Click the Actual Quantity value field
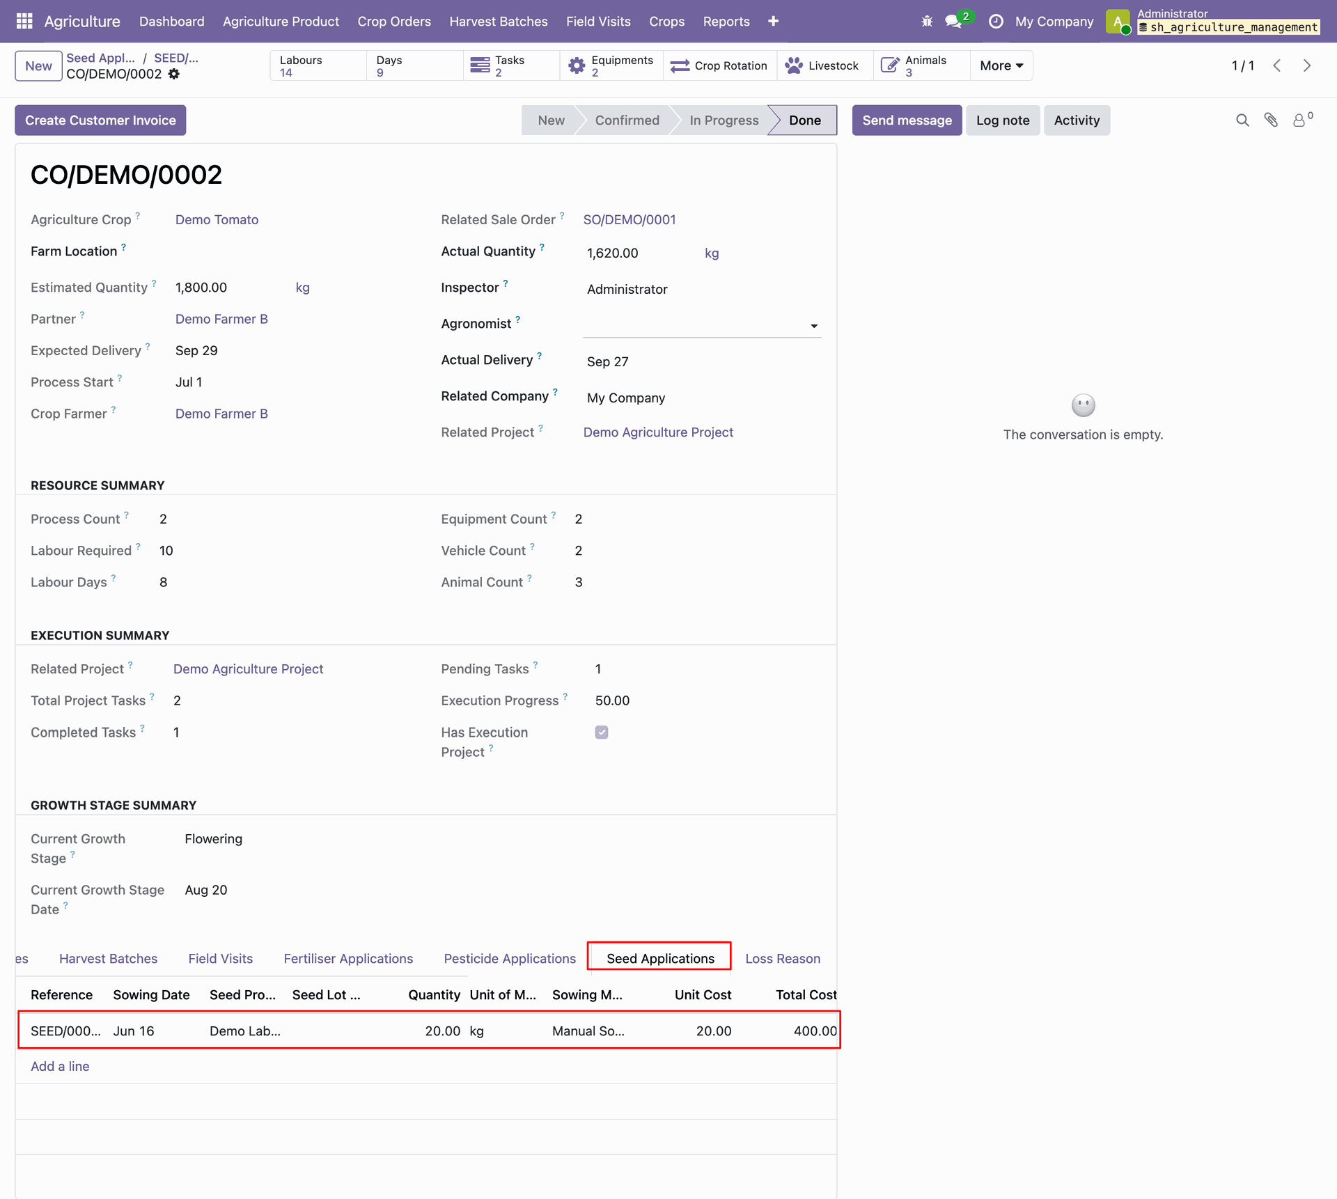Screen dimensions: 1337x1199 tap(639, 253)
